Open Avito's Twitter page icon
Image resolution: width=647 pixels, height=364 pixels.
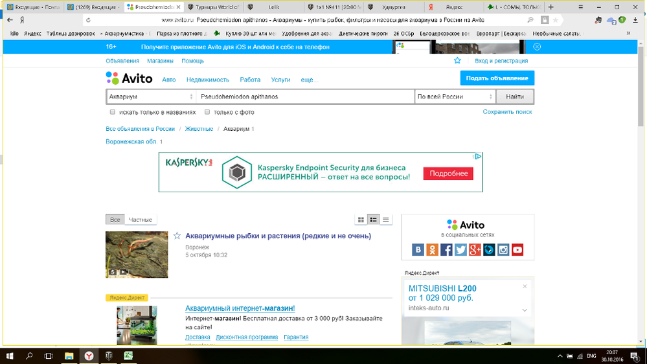(x=460, y=249)
